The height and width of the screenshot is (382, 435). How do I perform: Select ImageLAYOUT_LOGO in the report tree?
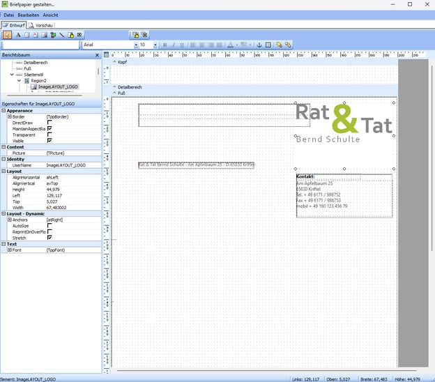(x=59, y=87)
